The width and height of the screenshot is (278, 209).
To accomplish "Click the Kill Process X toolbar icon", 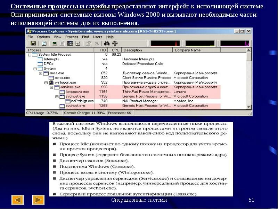I will coord(97,43).
